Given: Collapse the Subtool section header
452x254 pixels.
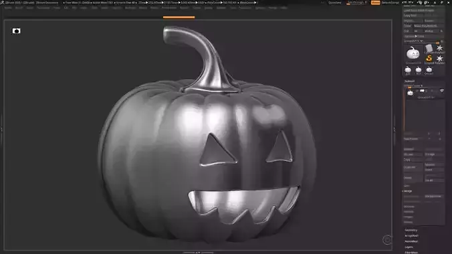Looking at the screenshot, I should (409, 81).
